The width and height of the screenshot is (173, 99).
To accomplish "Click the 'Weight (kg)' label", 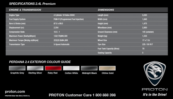I will click(x=102, y=36).
